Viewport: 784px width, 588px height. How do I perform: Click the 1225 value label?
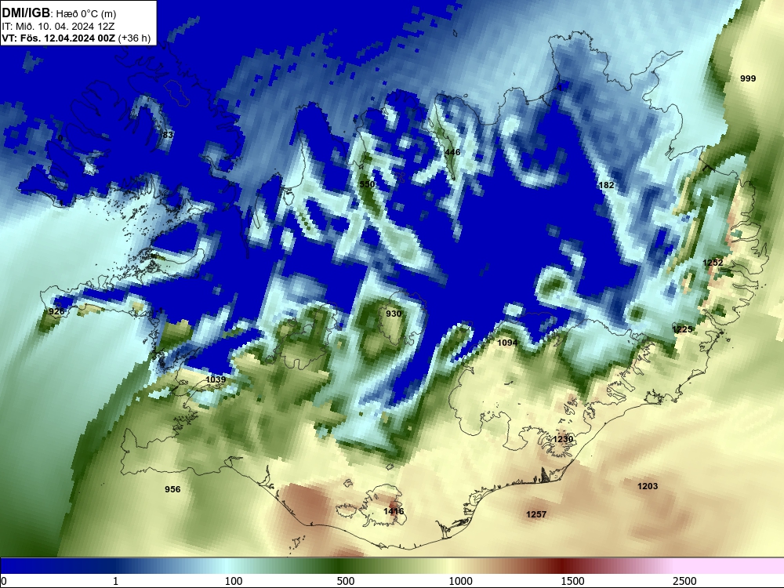click(683, 329)
